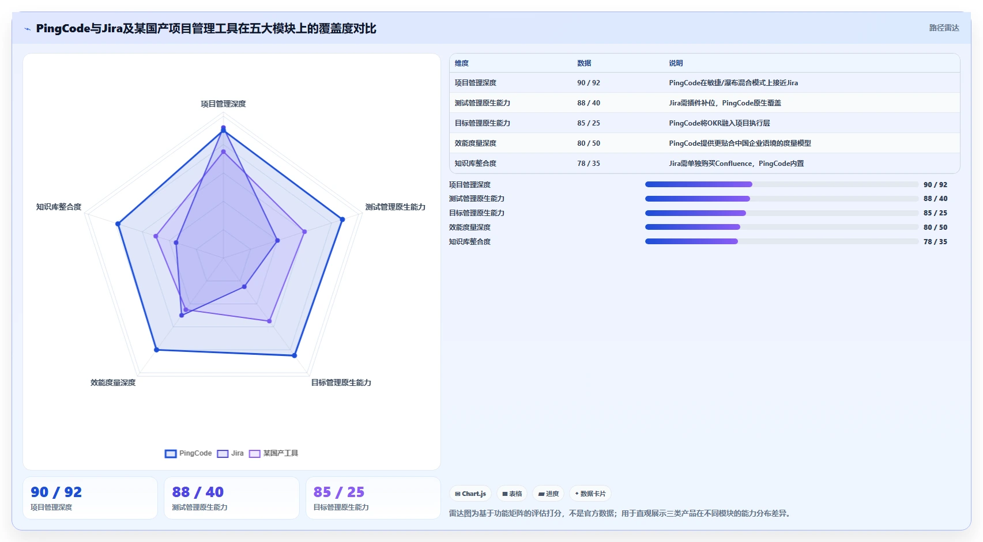Click the 85 / 25 value beside the progress bar

tap(935, 213)
